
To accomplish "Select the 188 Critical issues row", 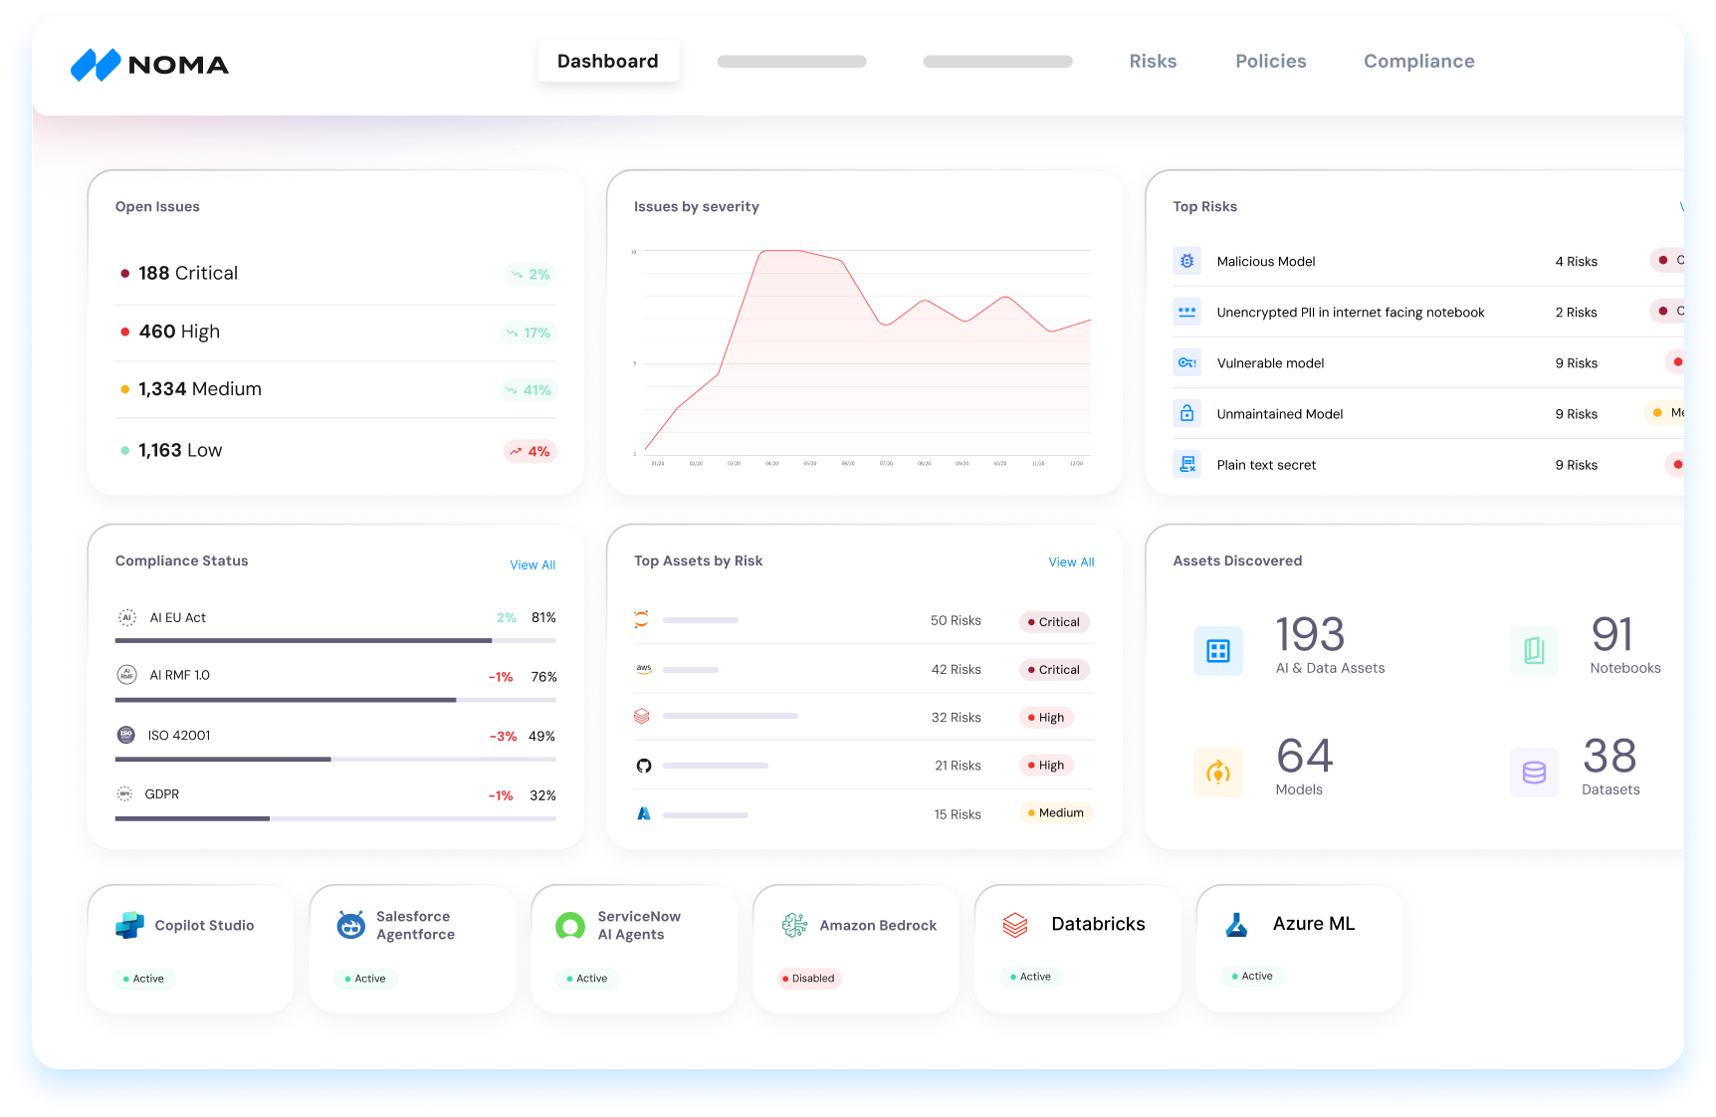I will [335, 274].
